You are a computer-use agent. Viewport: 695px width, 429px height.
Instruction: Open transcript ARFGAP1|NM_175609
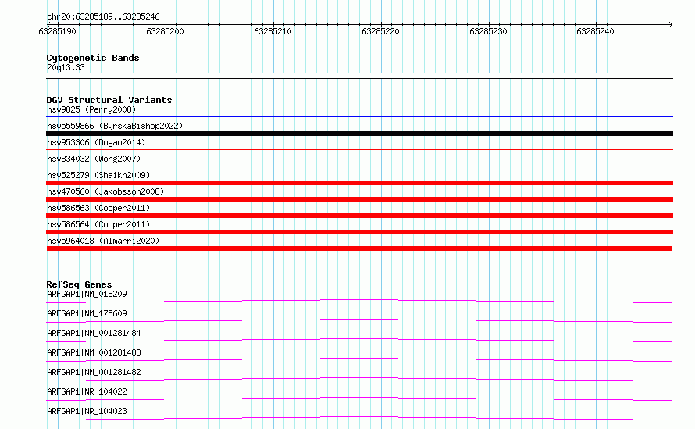point(87,313)
